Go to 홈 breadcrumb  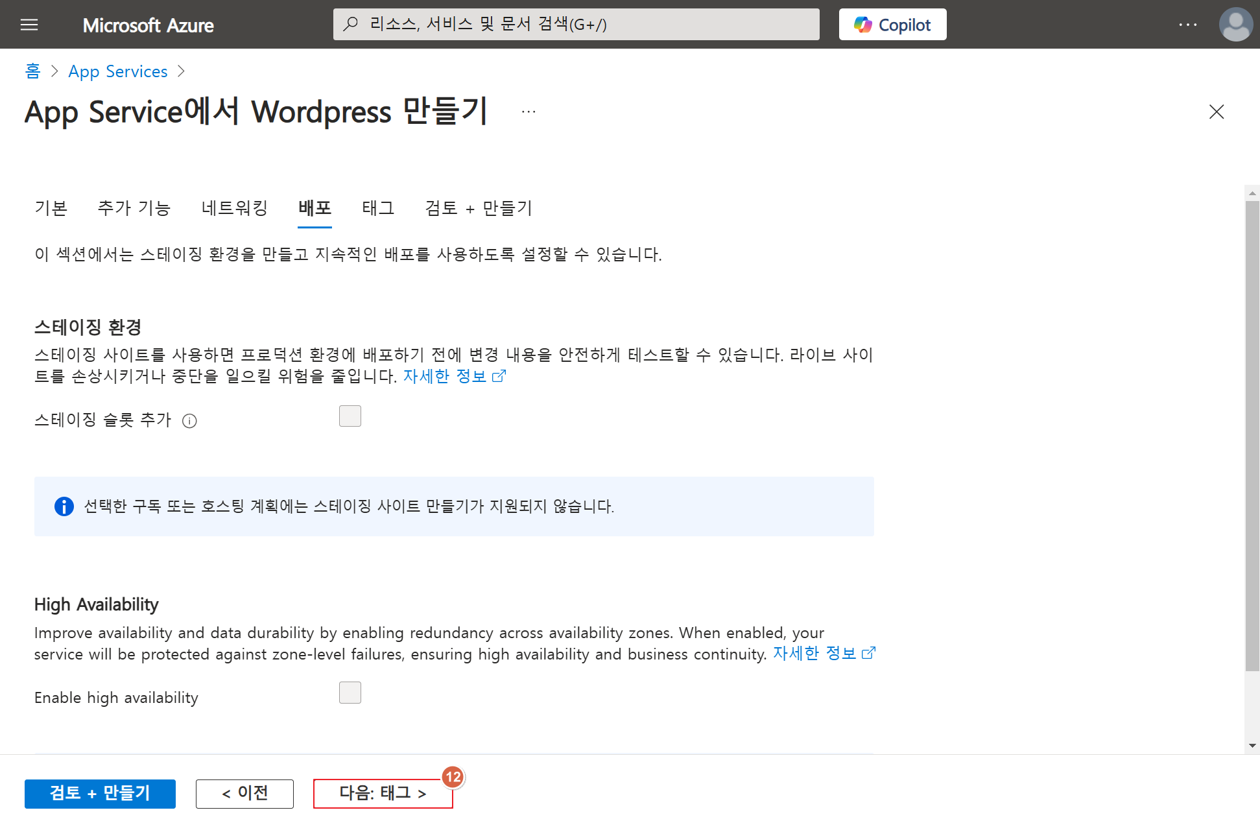click(x=32, y=71)
